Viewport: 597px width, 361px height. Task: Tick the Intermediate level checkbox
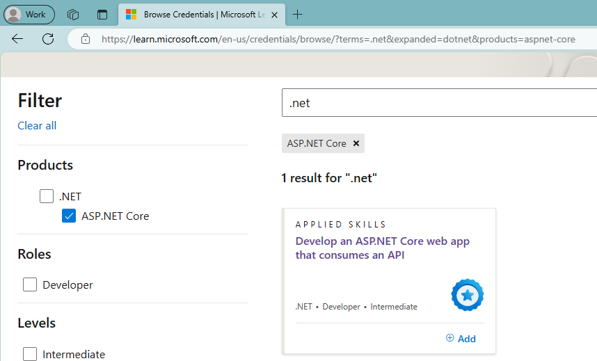[30, 354]
